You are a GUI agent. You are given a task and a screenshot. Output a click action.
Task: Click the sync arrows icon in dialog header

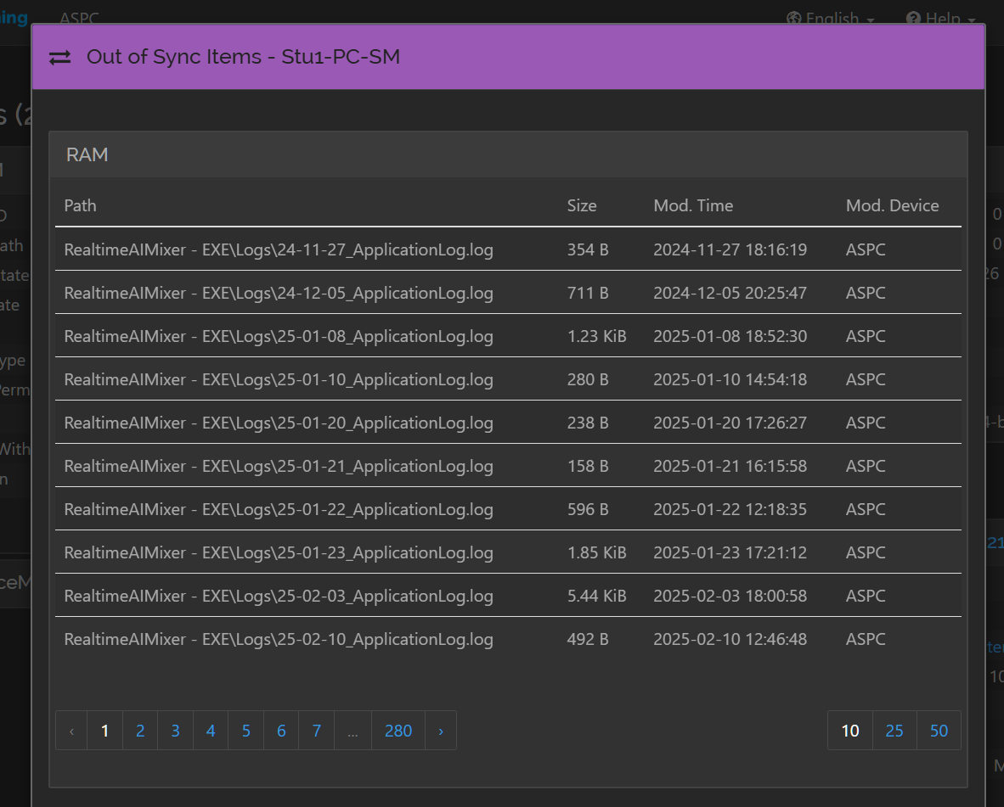[59, 58]
